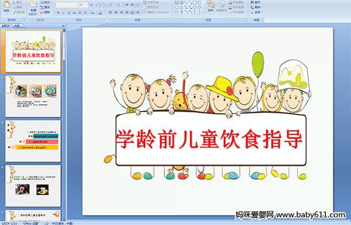
Task: Switch to the Outline (大纲) pane tab
Action: pyautogui.click(x=16, y=26)
